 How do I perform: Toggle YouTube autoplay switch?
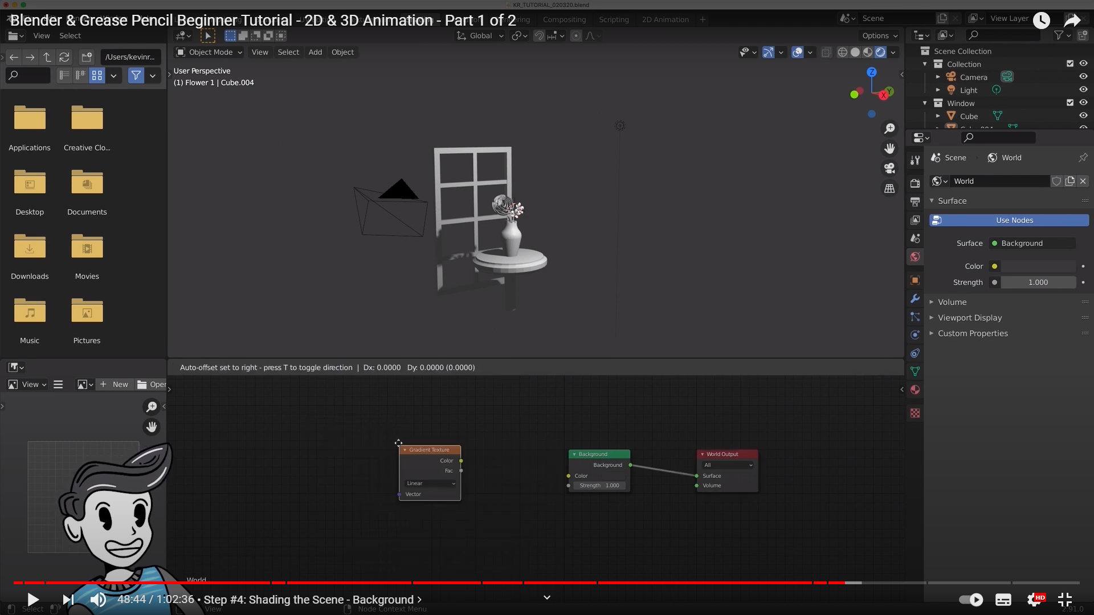pyautogui.click(x=971, y=600)
